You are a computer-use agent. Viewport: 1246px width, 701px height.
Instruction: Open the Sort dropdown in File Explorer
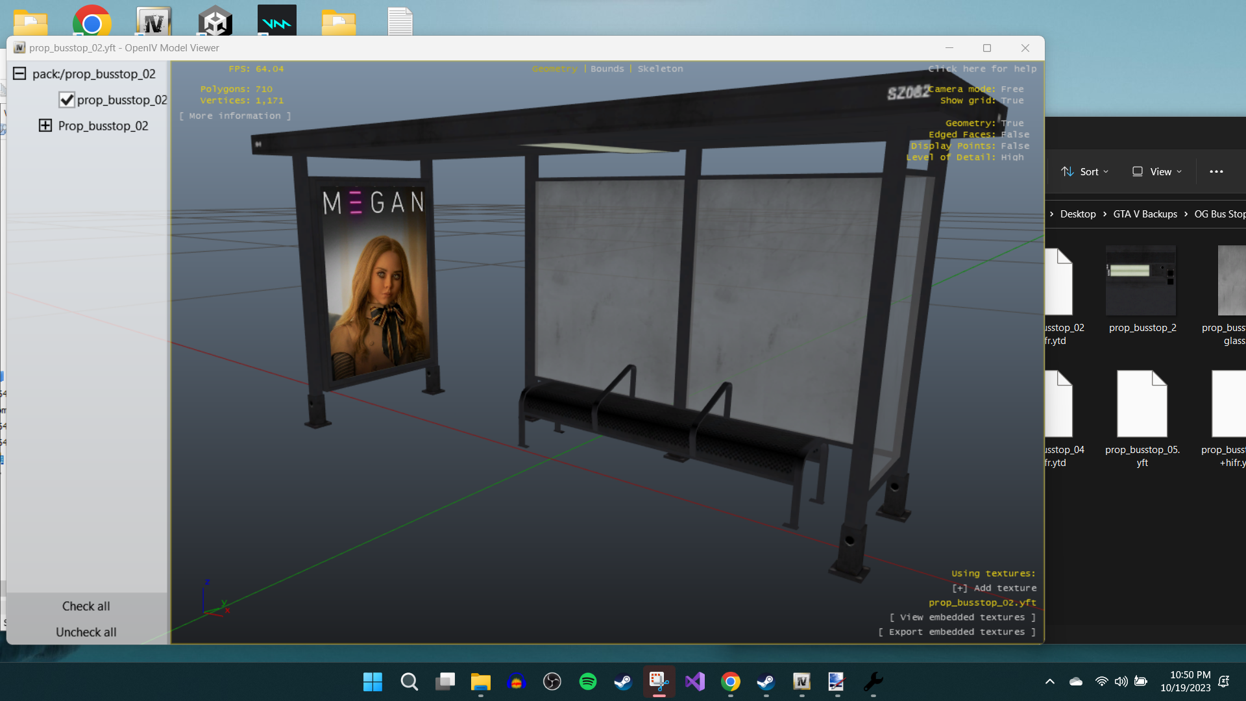(x=1085, y=171)
